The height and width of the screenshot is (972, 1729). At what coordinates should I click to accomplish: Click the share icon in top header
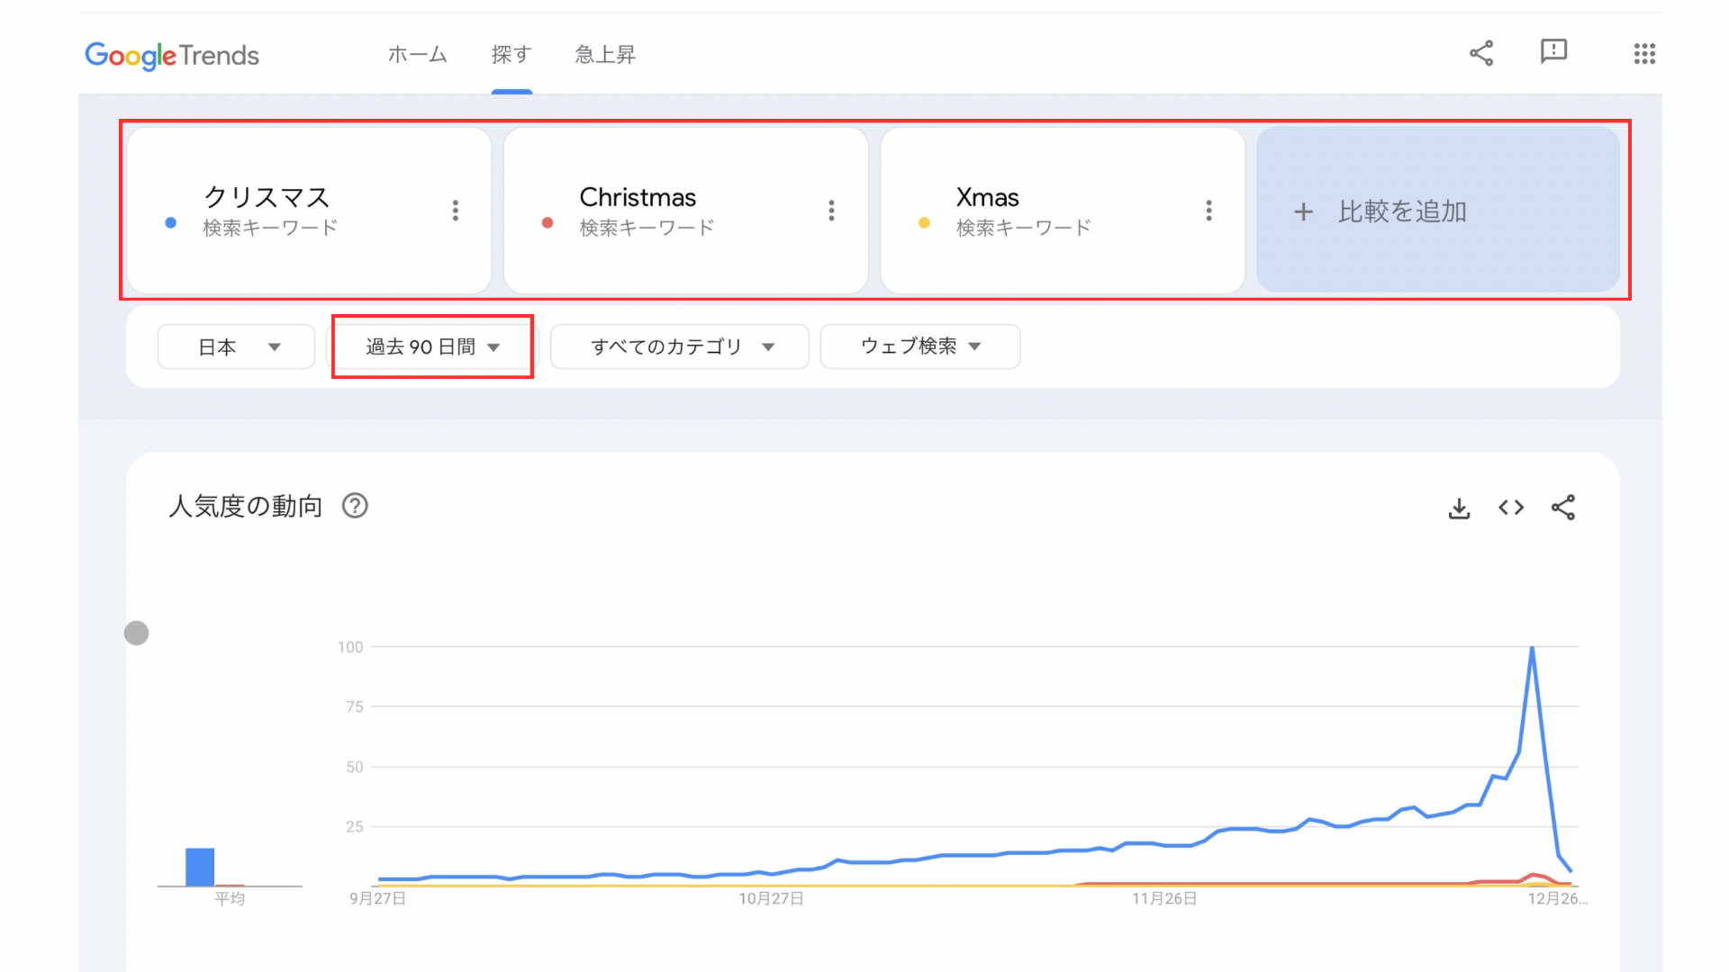click(1481, 53)
